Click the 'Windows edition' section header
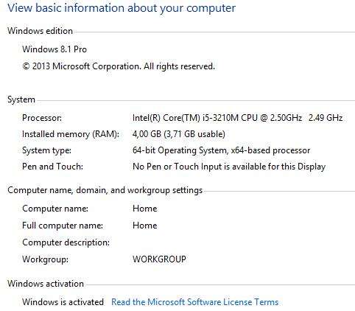The image size is (355, 311). coord(40,31)
